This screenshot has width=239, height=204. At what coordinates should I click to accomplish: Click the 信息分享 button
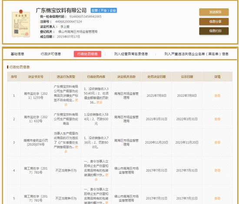click(x=214, y=21)
